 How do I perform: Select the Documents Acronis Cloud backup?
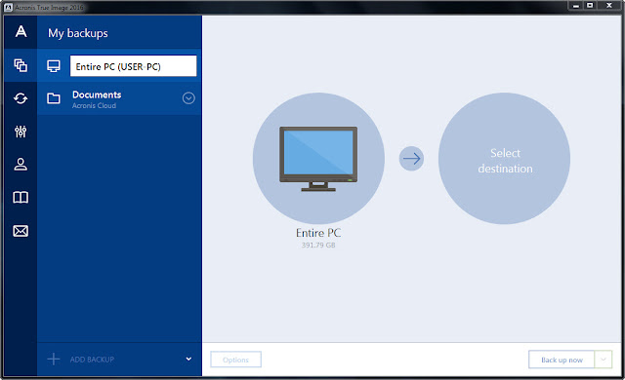click(x=119, y=98)
